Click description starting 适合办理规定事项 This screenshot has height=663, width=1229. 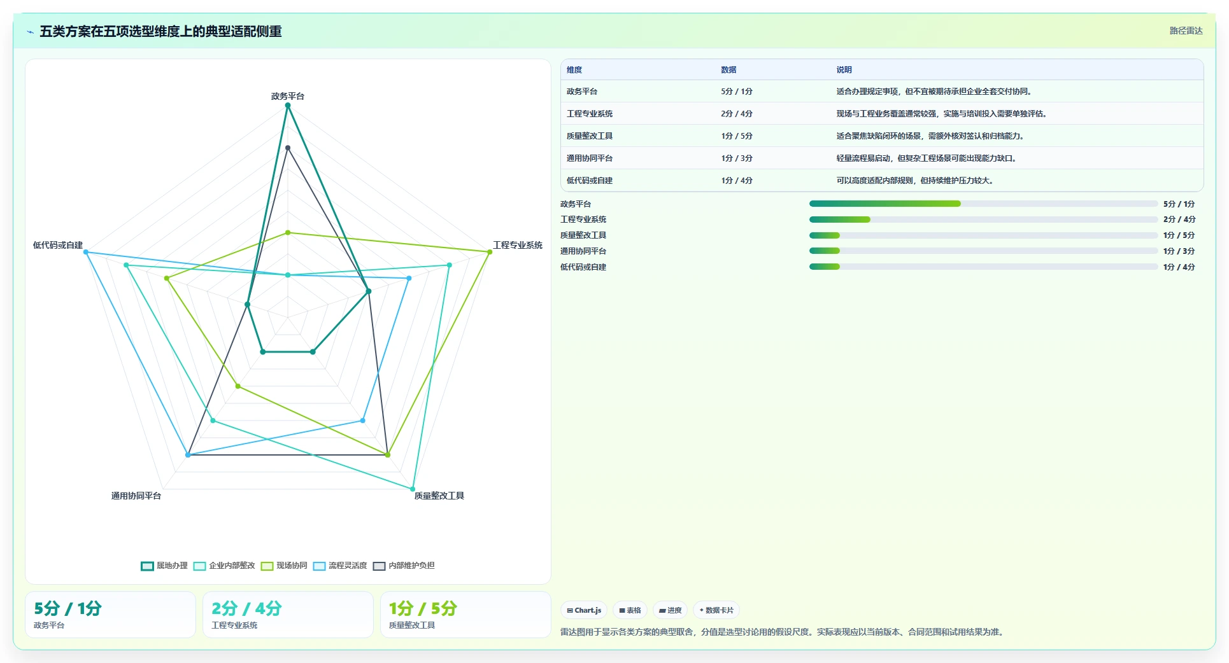pos(934,92)
